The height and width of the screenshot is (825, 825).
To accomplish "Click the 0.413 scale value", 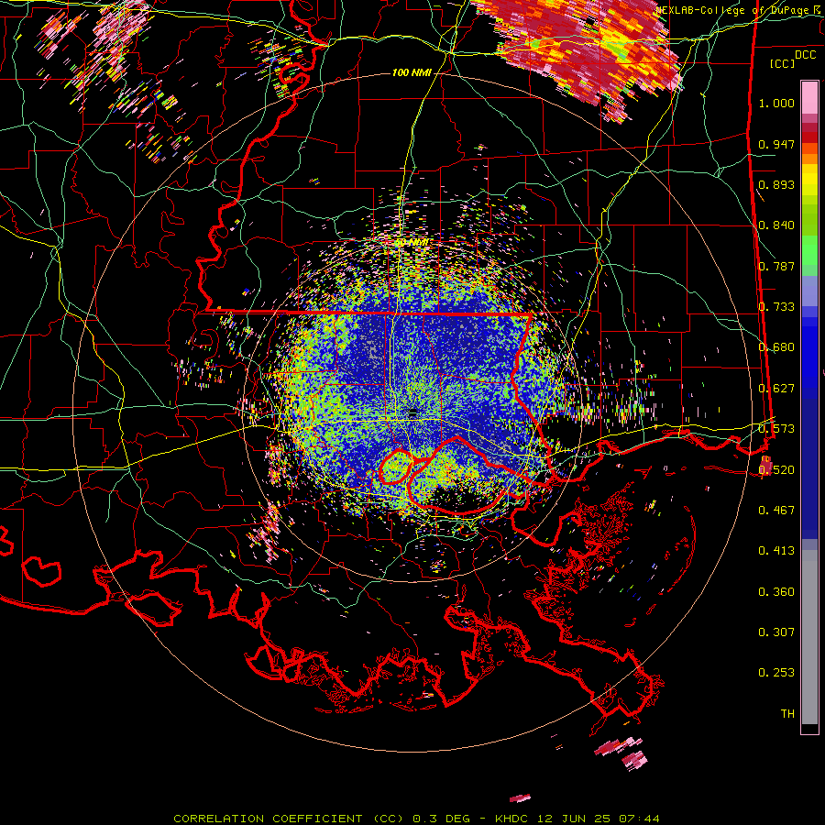I will tap(776, 551).
